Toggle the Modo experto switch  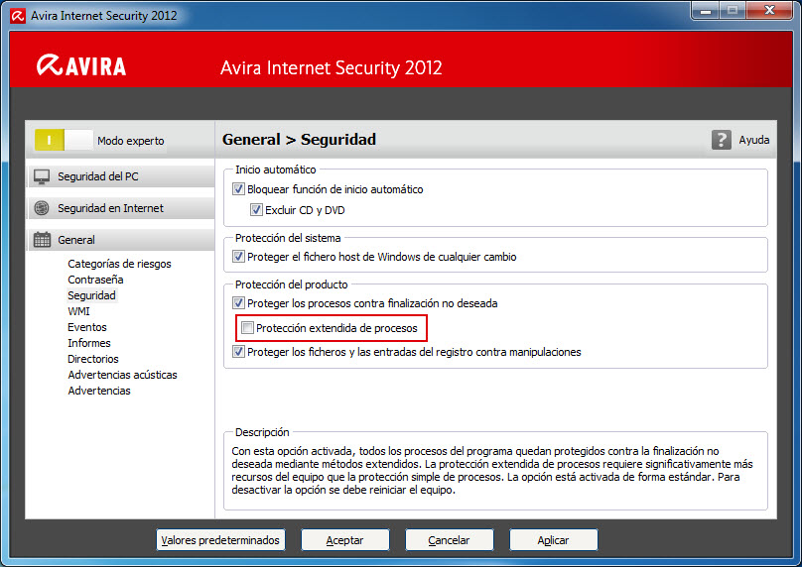(64, 140)
